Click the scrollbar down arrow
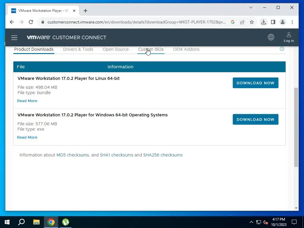 click(296, 208)
